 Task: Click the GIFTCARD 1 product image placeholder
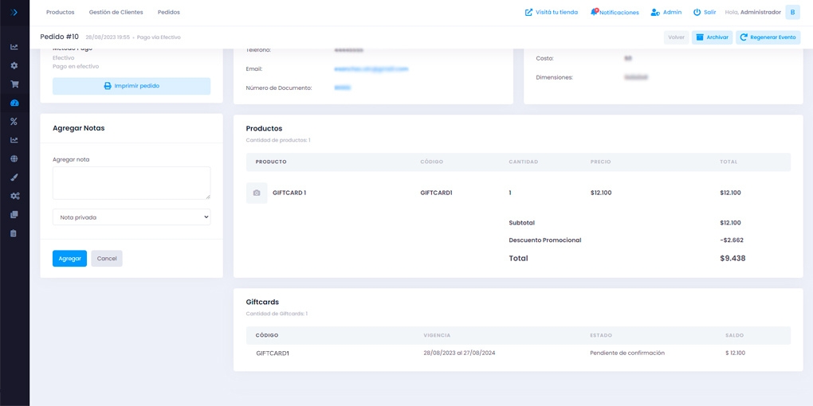coord(257,193)
